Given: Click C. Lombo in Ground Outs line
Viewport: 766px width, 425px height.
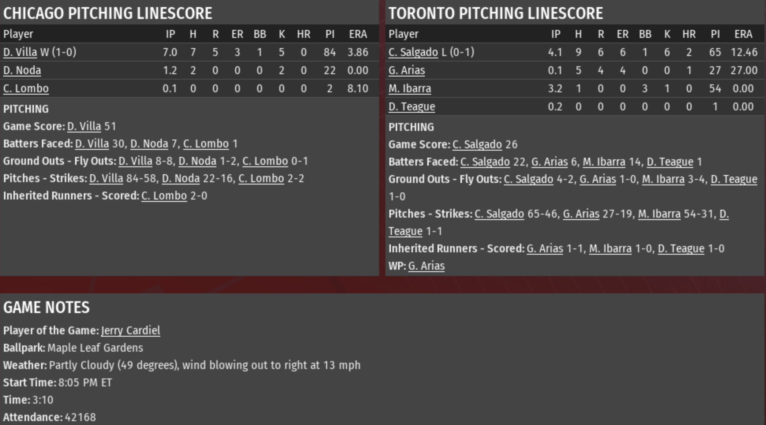Looking at the screenshot, I should point(265,161).
